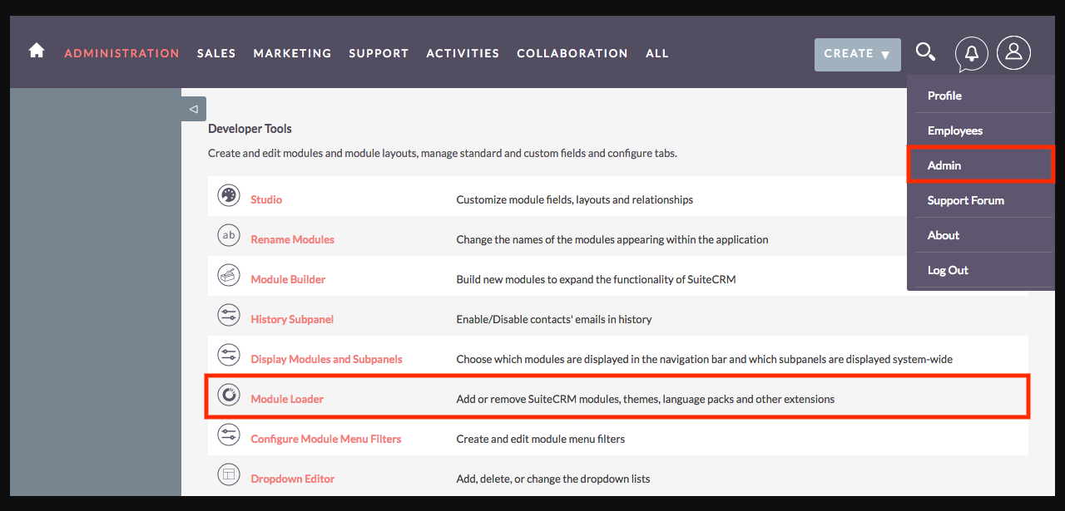Open Support Forum from the user menu
Screen dimensions: 1065x511
point(966,200)
